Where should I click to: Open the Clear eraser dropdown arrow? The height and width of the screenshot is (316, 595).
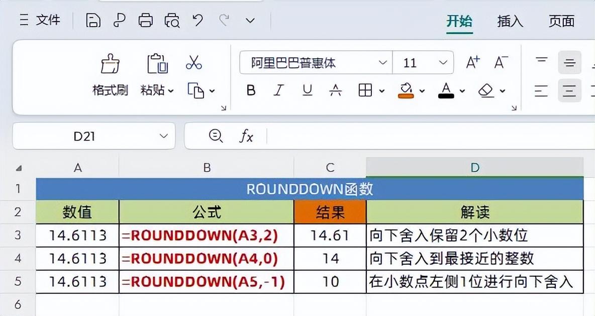tap(503, 91)
